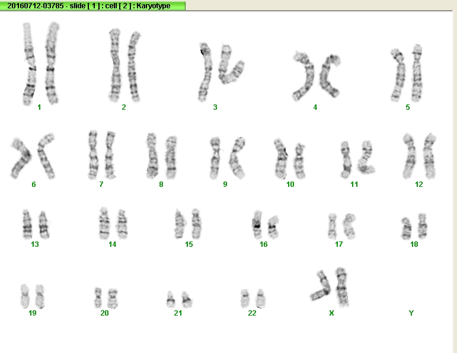Viewport: 457px width, 353px height.
Task: Click the X chromosome label
Action: click(331, 313)
